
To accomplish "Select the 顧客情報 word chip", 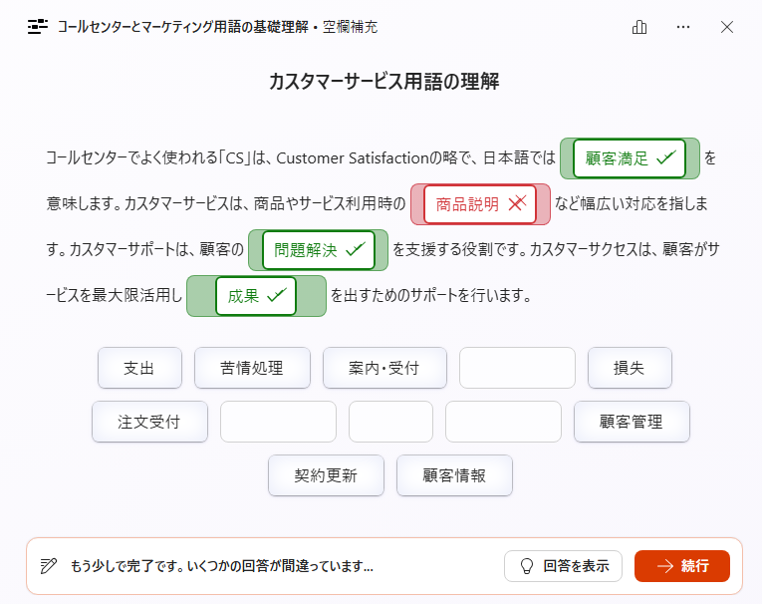I will (454, 475).
